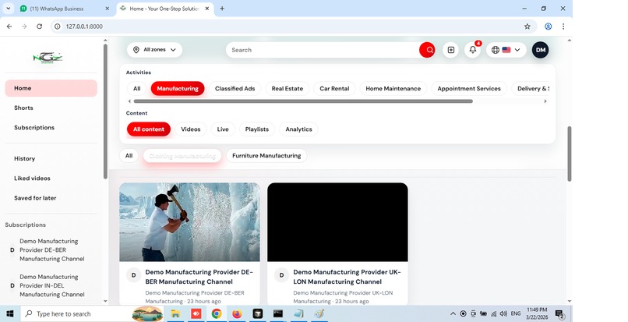Open Chrome from taskbar

click(x=217, y=313)
